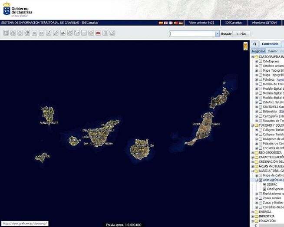Toggle the Fototeca layer checkbox
284x227 pixels.
tap(261, 79)
